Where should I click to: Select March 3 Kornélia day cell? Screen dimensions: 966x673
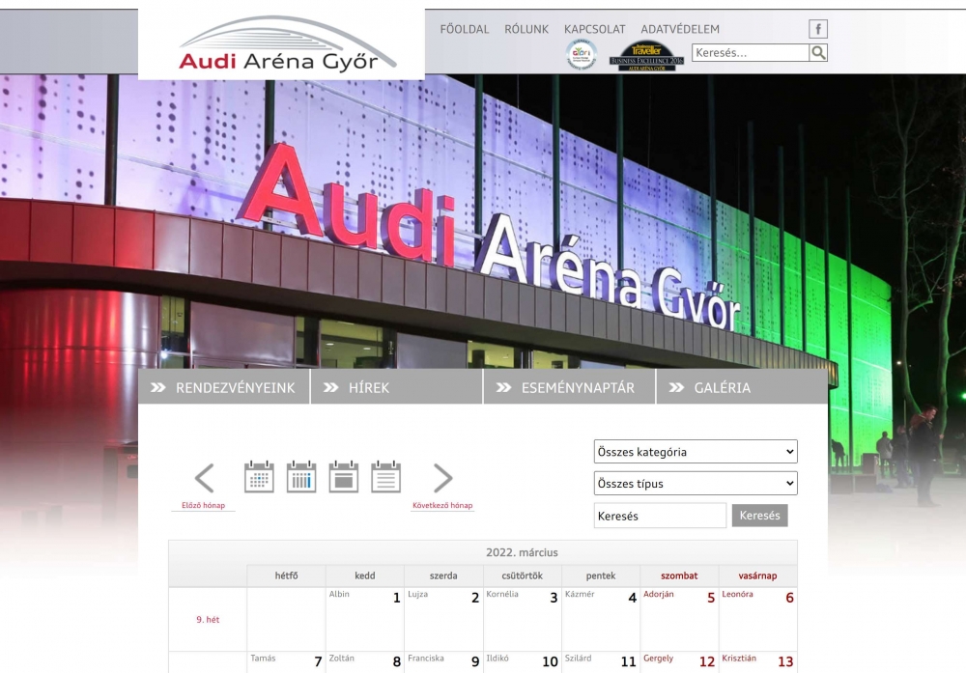(522, 619)
